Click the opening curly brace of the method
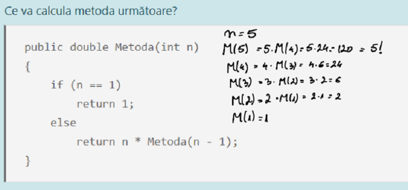 pos(28,67)
